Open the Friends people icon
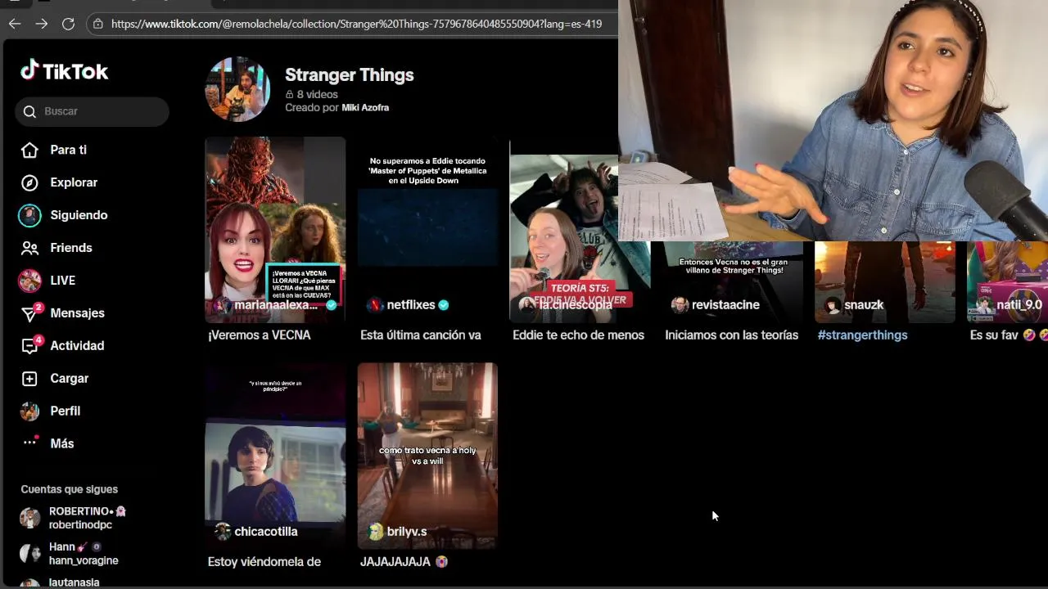Viewport: 1048px width, 589px height. pyautogui.click(x=29, y=248)
